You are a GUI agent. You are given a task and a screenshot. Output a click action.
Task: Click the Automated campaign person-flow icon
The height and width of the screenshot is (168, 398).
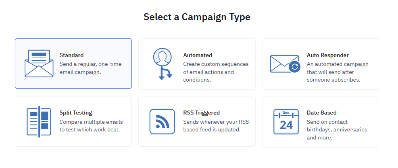[x=163, y=64]
